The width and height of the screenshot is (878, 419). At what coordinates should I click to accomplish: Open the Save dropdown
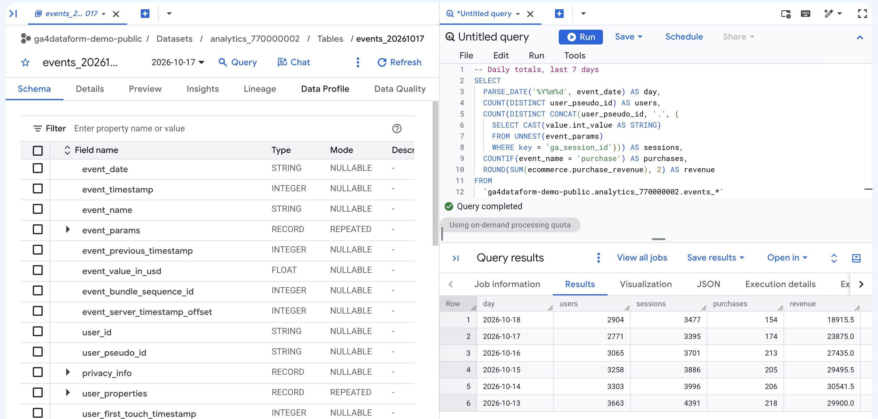tap(629, 37)
